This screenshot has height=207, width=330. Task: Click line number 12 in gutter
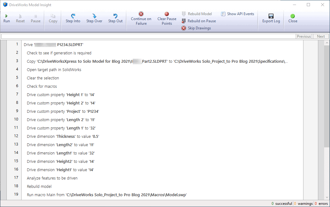click(x=16, y=136)
